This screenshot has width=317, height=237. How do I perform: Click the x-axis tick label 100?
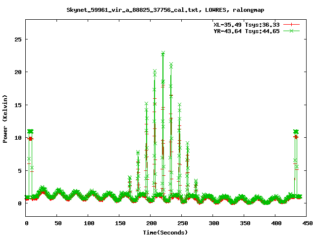[x=89, y=223]
